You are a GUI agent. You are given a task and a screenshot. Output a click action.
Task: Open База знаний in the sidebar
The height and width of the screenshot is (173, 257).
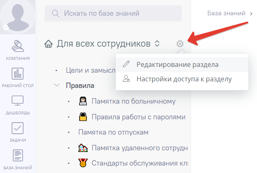click(18, 159)
